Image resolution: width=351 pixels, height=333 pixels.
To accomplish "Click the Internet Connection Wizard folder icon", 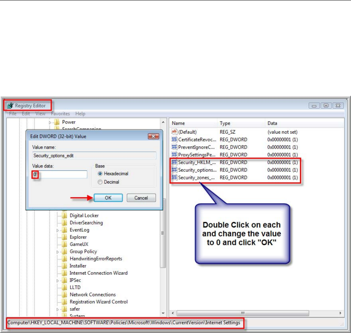I will click(64, 273).
